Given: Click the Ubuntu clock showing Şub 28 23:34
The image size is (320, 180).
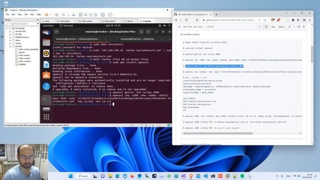Looking at the screenshot, I should [x=113, y=25].
